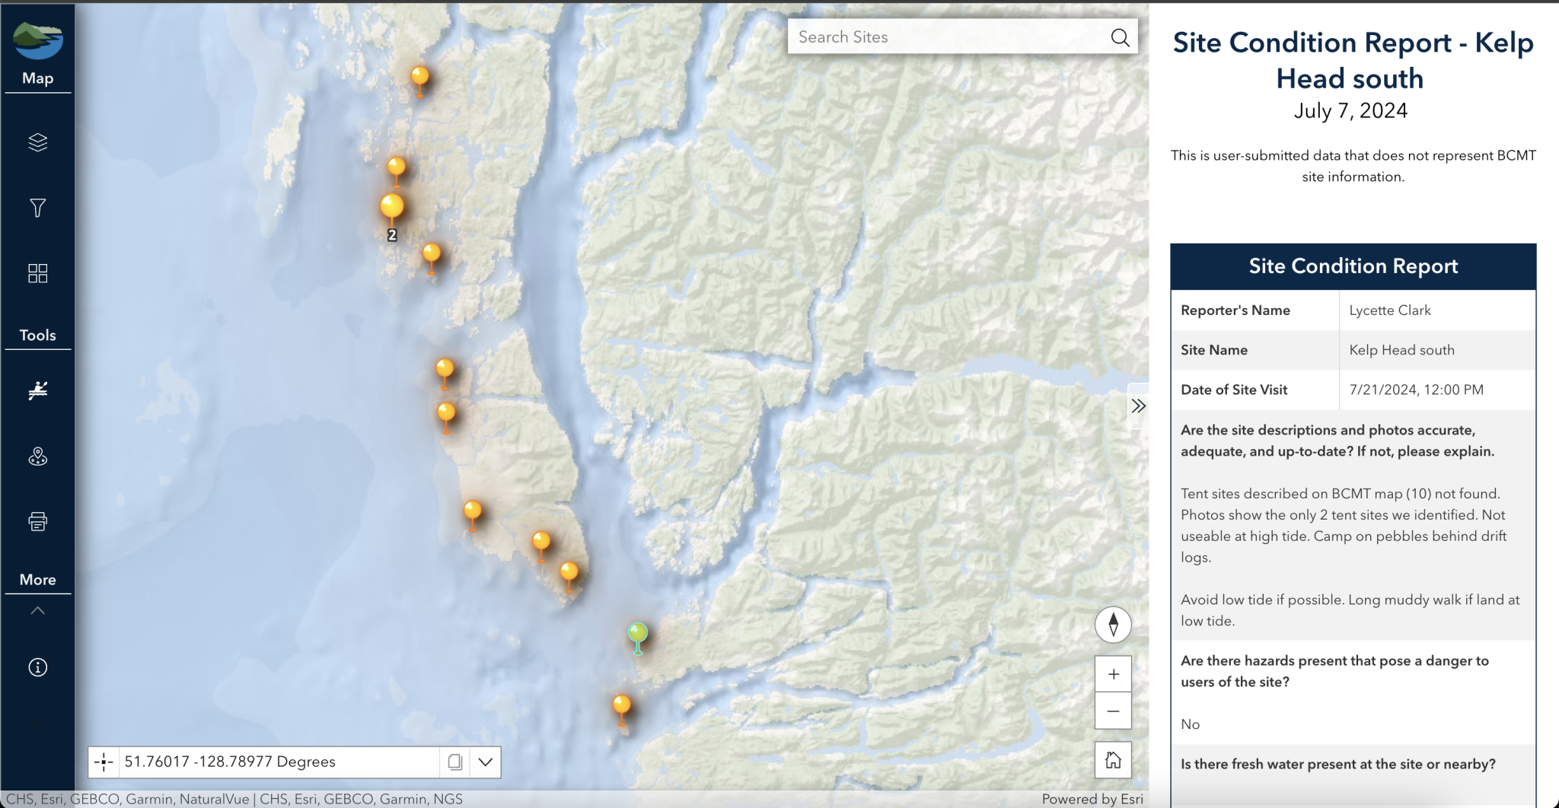Image resolution: width=1559 pixels, height=808 pixels.
Task: Type in the Search Sites field
Action: tap(944, 37)
